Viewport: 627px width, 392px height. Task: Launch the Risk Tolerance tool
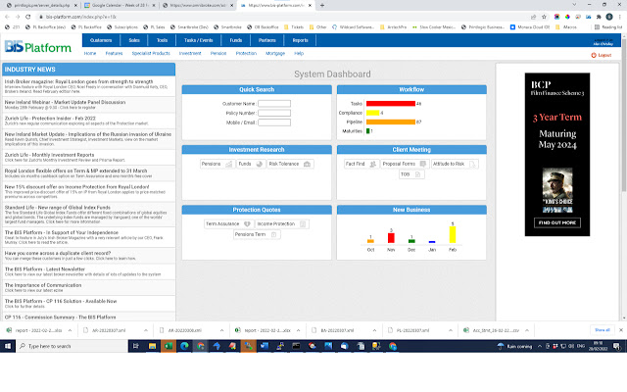[x=282, y=164]
